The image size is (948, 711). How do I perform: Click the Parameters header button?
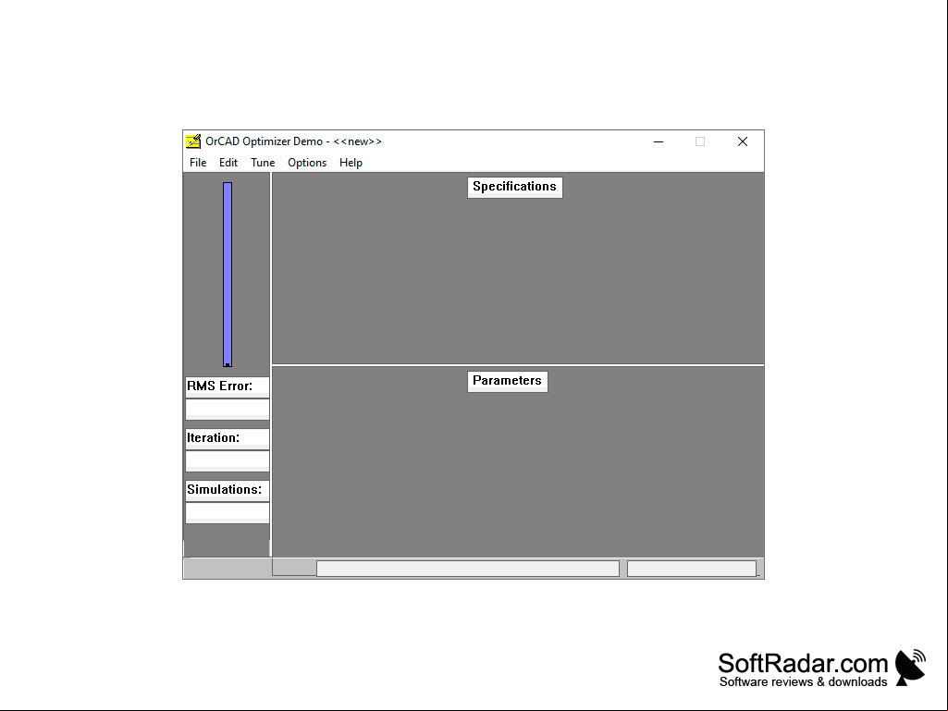tap(507, 381)
